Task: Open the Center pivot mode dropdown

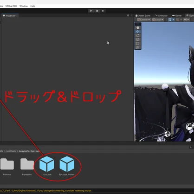Action: click(x=144, y=19)
